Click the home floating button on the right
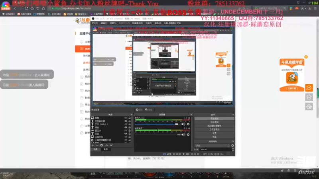The width and height of the screenshot is (319, 179). (x=309, y=97)
